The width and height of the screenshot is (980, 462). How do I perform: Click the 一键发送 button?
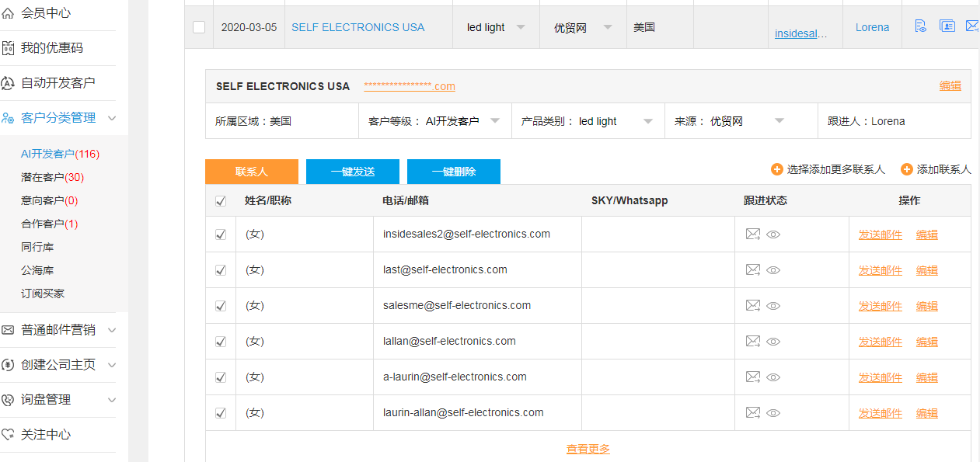[x=353, y=172]
